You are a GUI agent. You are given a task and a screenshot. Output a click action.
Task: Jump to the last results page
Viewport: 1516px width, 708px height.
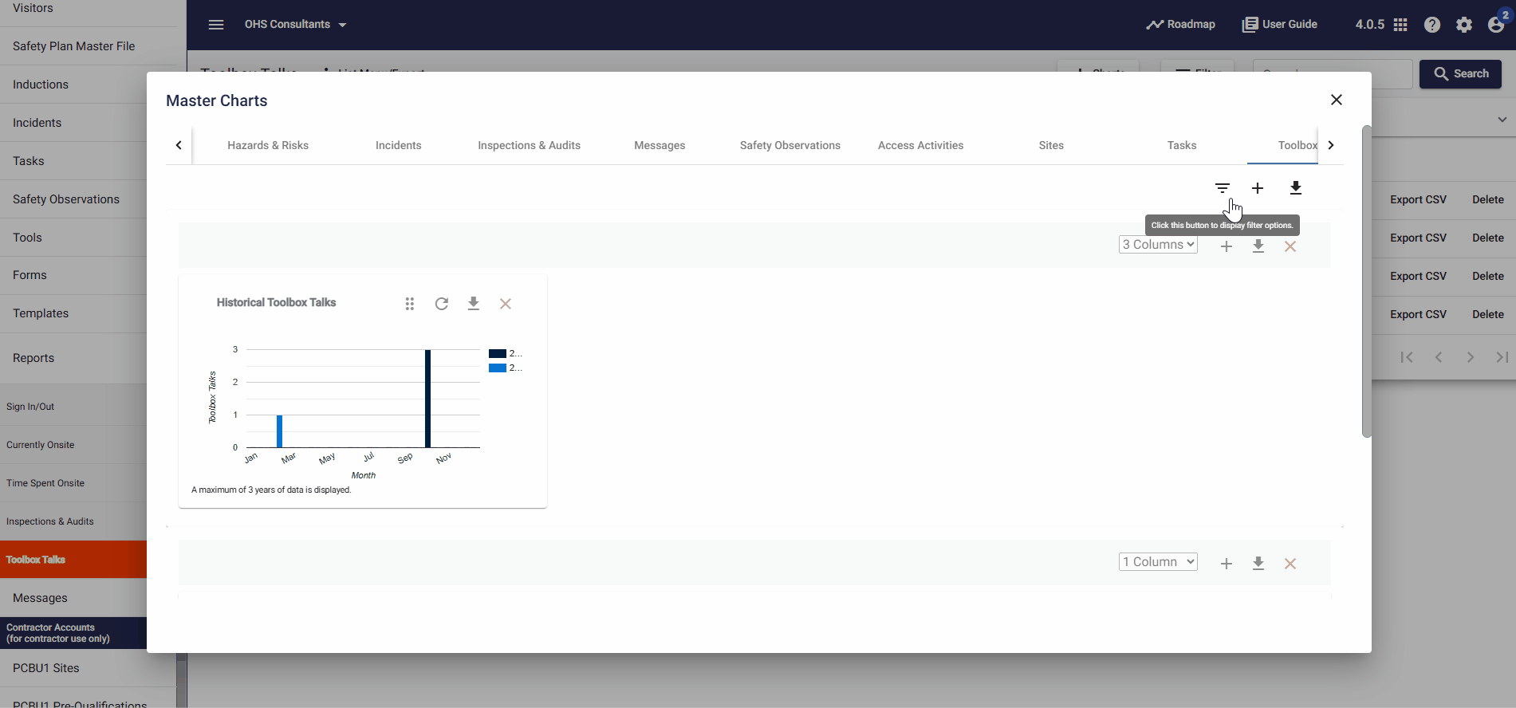click(1502, 357)
